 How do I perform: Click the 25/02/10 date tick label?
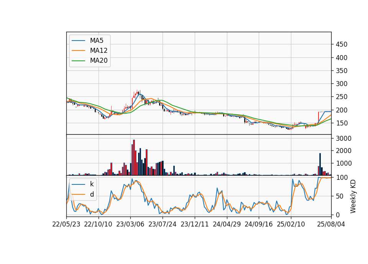click(291, 224)
